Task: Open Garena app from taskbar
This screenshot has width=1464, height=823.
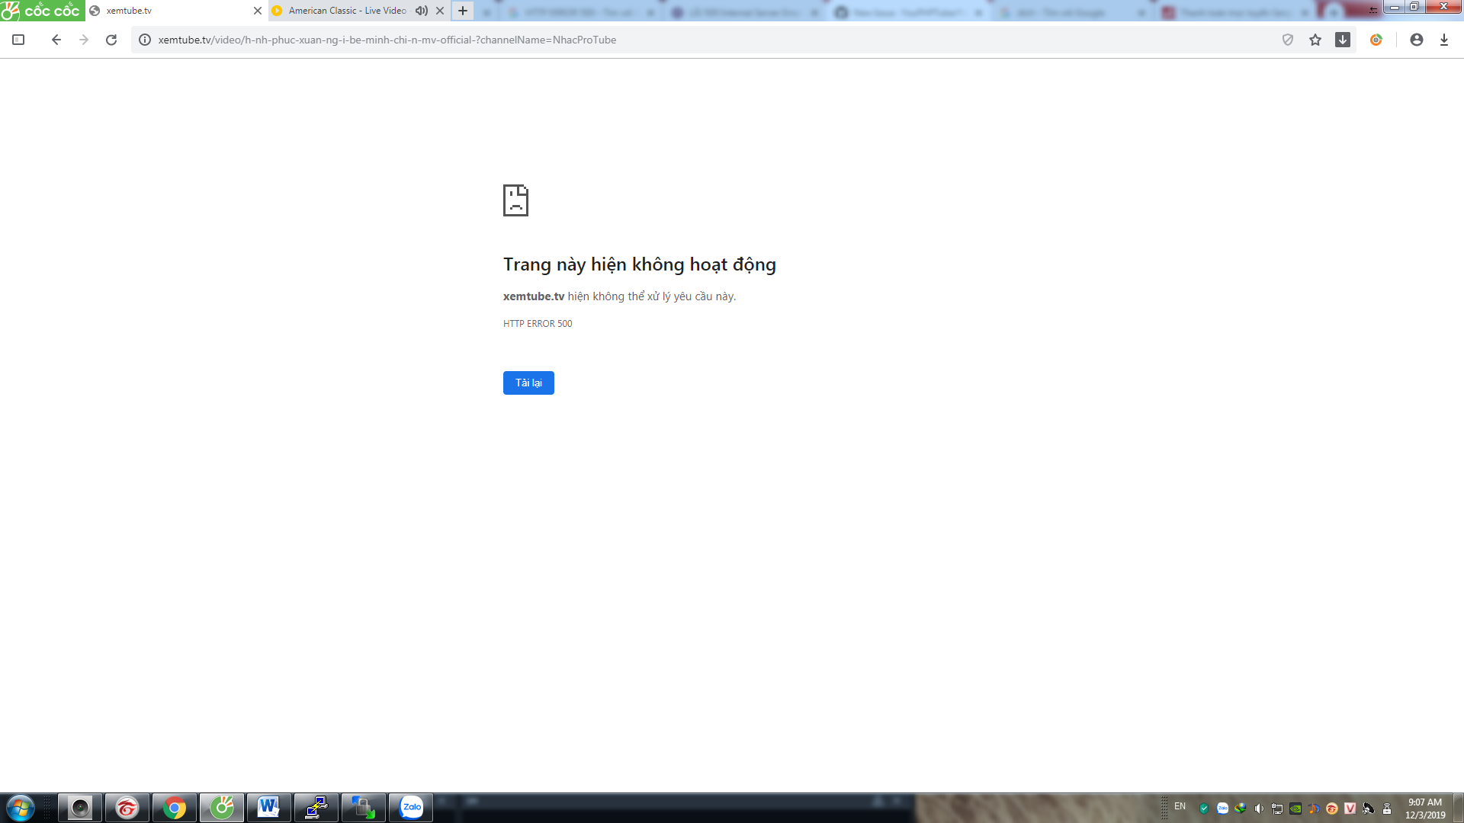Action: coord(127,808)
